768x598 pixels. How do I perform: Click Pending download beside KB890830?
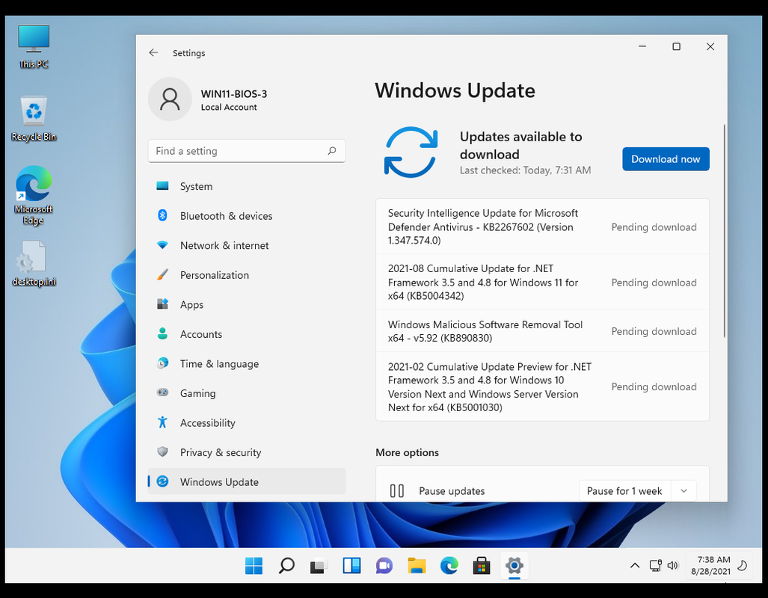click(654, 331)
